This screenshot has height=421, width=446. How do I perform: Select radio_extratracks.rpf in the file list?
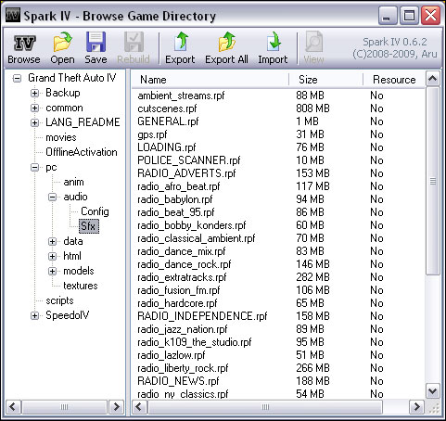[x=182, y=277]
